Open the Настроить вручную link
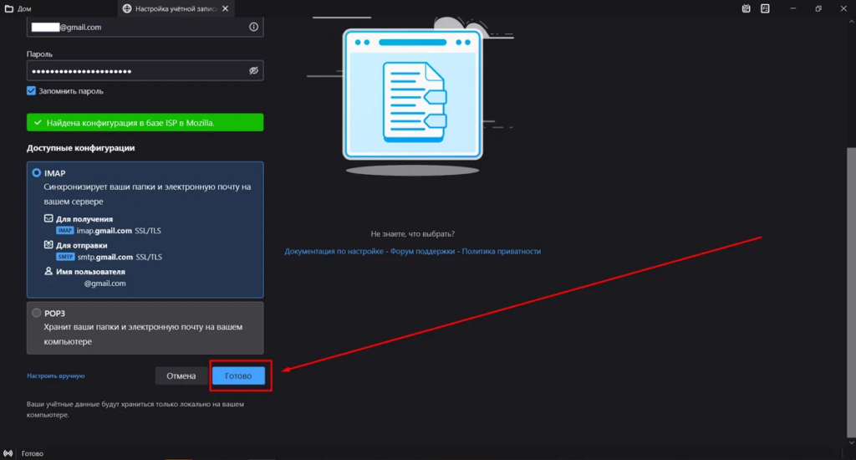This screenshot has width=856, height=460. tap(56, 376)
